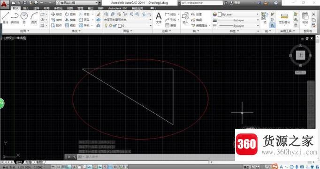
Task: Activate the Move (移动) tool
Action: [x=56, y=14]
